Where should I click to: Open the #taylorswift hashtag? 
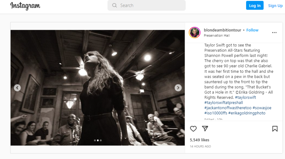tap(246, 97)
